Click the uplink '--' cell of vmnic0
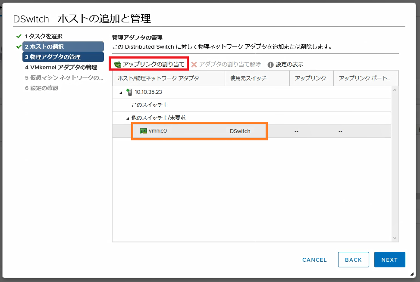Viewport: 420px width, 282px height. point(296,131)
